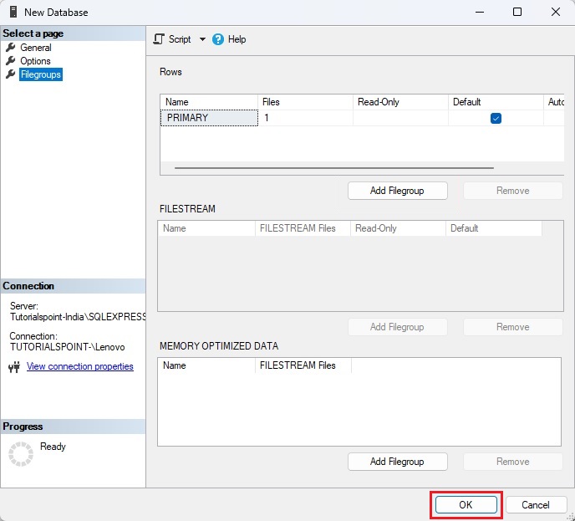Click the Read-Only cell for PRIMARY
Screen dimensions: 575x521
coord(400,118)
